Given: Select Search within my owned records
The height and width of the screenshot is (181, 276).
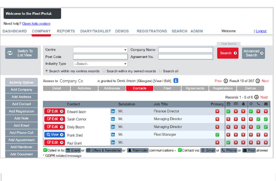Looking at the screenshot, I should [x=104, y=71].
